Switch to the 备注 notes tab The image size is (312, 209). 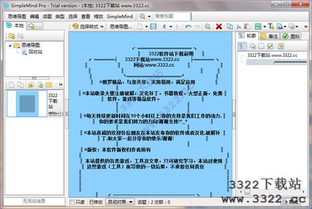pyautogui.click(x=269, y=36)
